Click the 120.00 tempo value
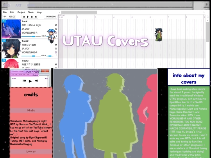 tap(12, 17)
